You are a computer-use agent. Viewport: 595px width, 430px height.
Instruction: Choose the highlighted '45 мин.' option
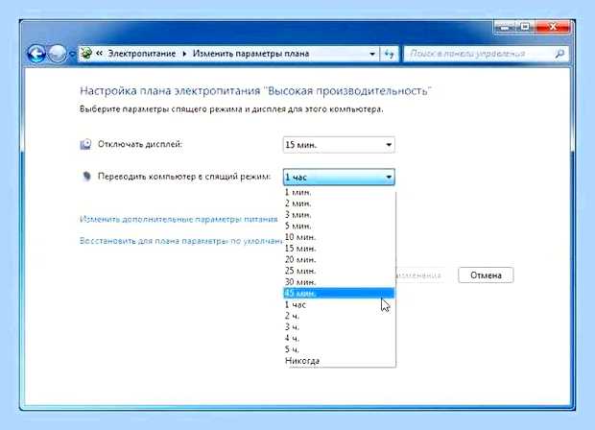pyautogui.click(x=339, y=293)
